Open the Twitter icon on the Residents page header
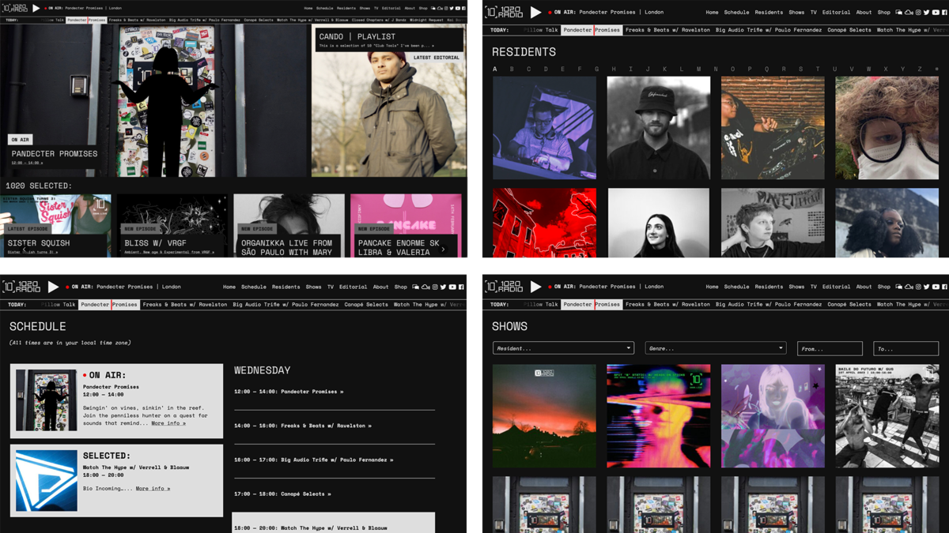949x533 pixels. (x=926, y=13)
